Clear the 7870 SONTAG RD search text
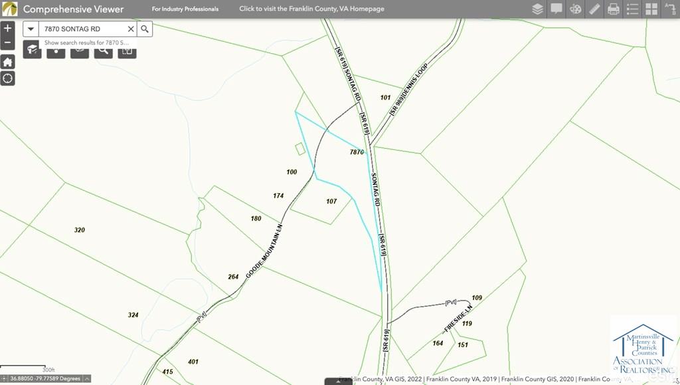 coord(131,29)
